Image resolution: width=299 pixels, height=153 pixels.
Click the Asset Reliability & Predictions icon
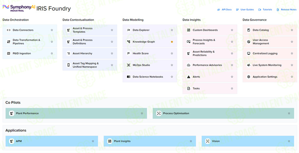[189, 54]
